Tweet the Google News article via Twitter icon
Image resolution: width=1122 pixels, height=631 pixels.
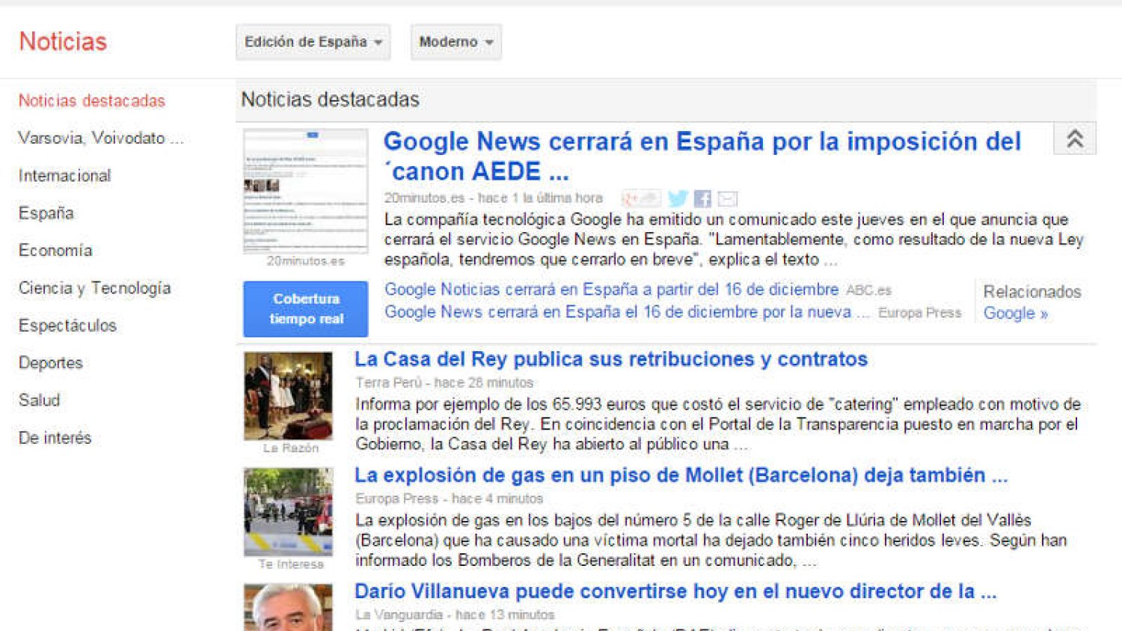point(678,198)
